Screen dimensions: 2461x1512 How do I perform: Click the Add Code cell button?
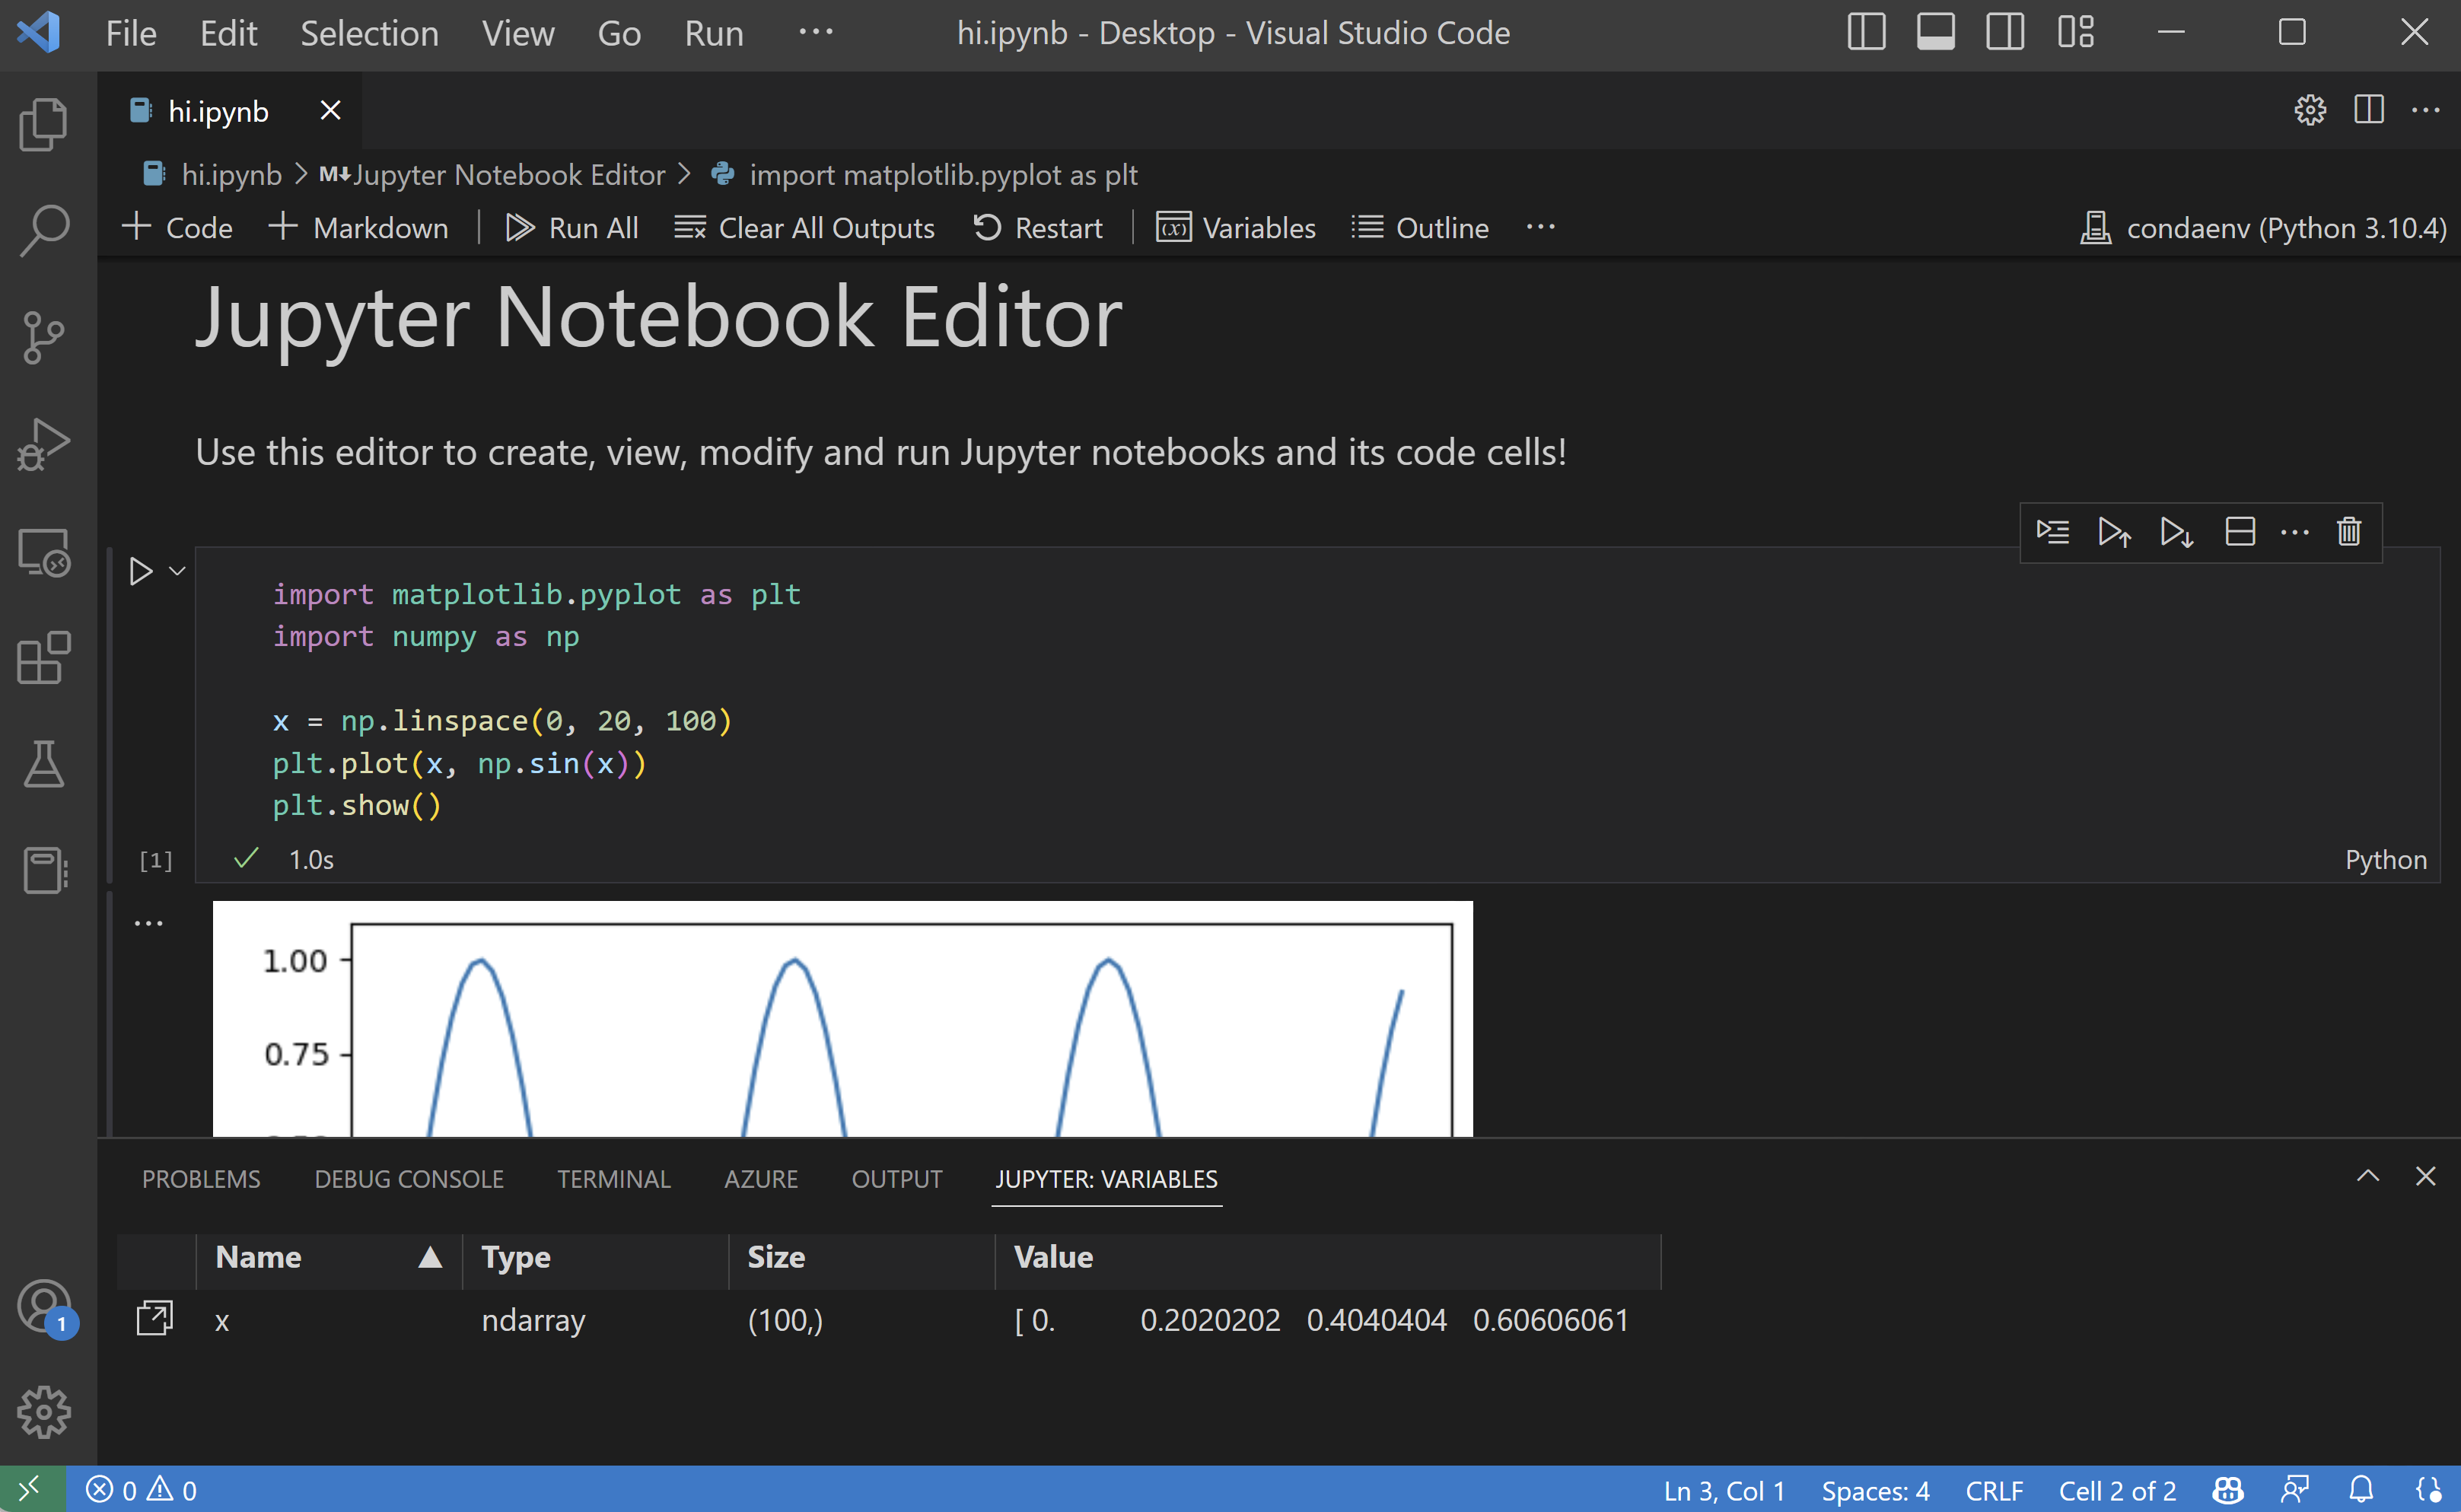coord(174,227)
